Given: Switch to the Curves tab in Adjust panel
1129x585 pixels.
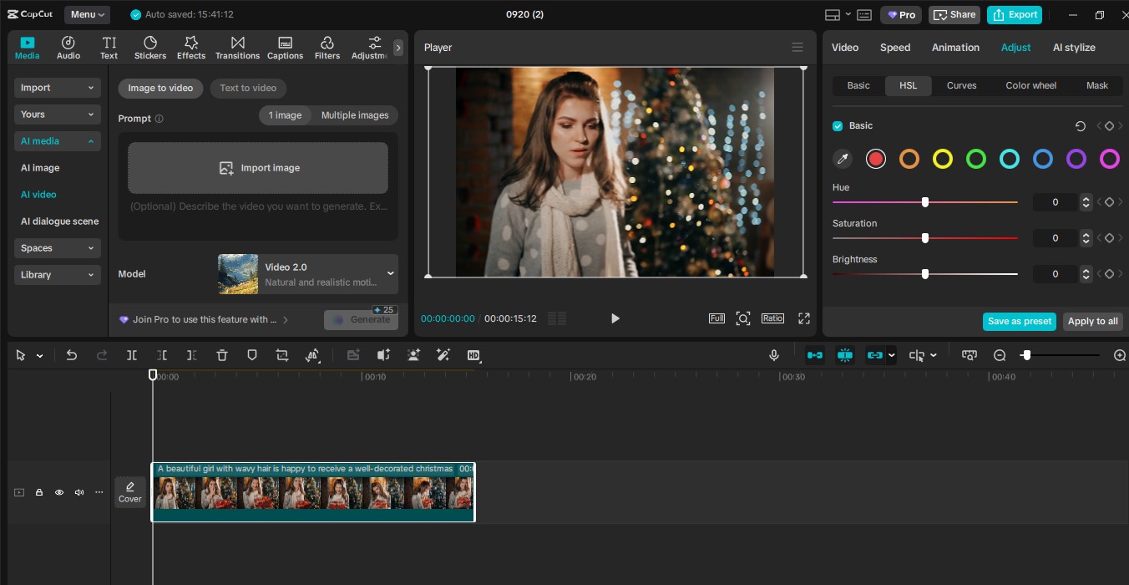Looking at the screenshot, I should click(961, 85).
